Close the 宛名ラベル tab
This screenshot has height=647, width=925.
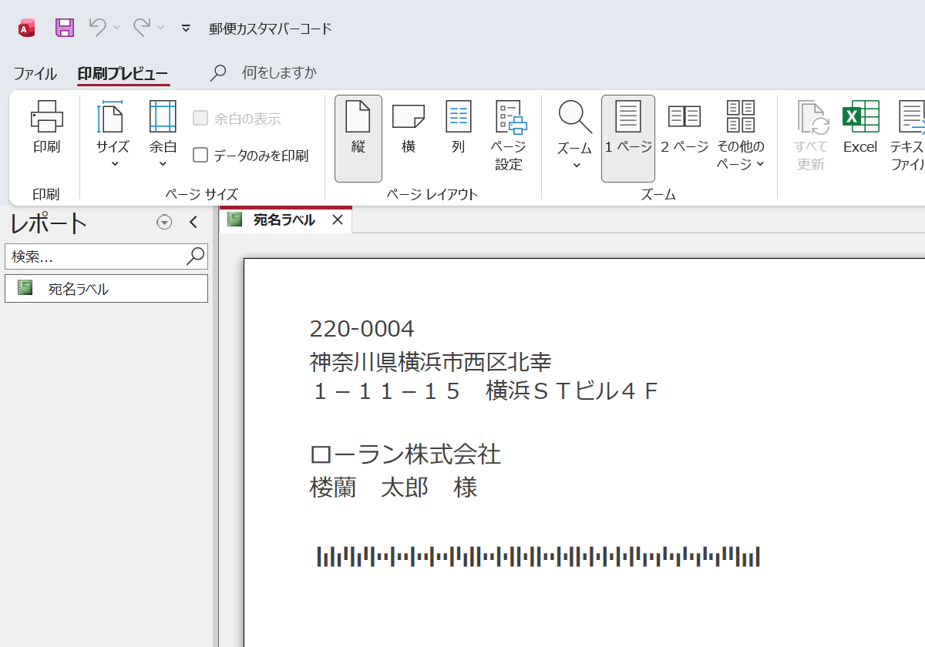[x=337, y=220]
